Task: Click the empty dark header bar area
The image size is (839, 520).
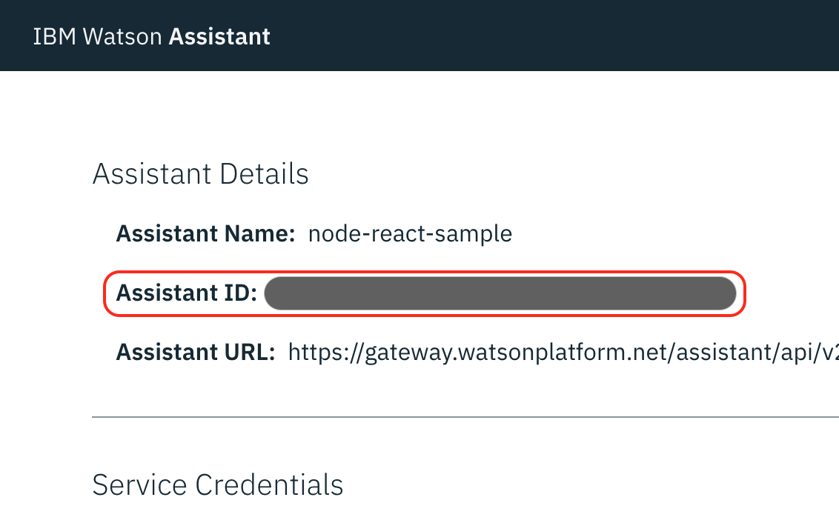Action: click(556, 36)
